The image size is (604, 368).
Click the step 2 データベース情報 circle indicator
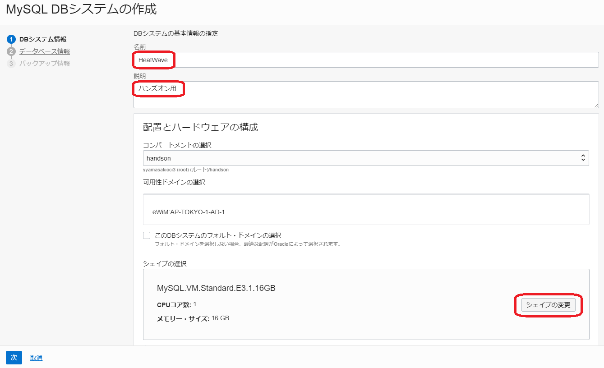(12, 51)
